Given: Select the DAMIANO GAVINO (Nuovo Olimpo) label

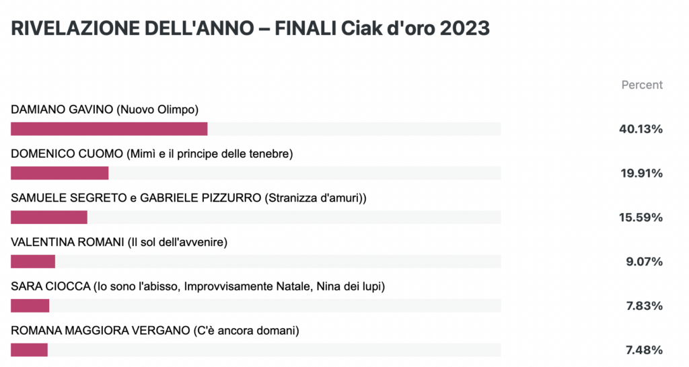Looking at the screenshot, I should 104,110.
